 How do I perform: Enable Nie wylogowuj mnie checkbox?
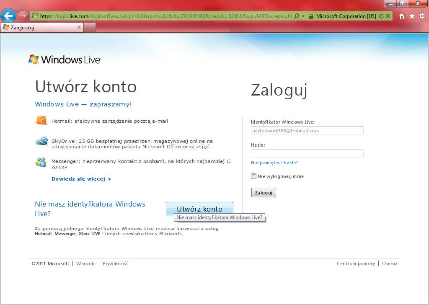click(x=253, y=176)
